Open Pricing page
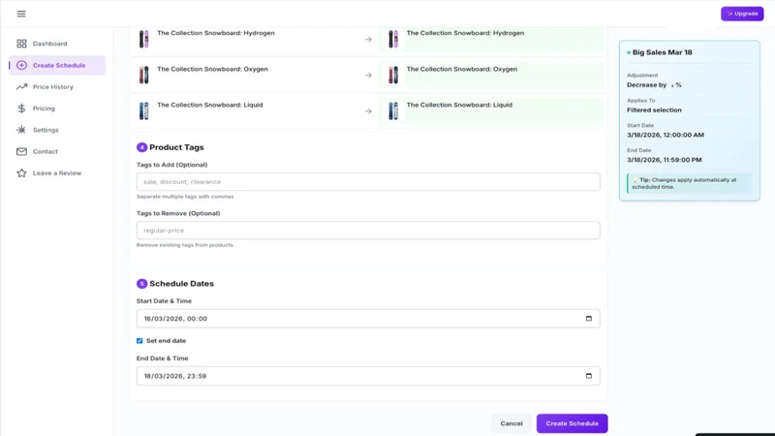Viewport: 775px width, 436px height. click(x=44, y=109)
